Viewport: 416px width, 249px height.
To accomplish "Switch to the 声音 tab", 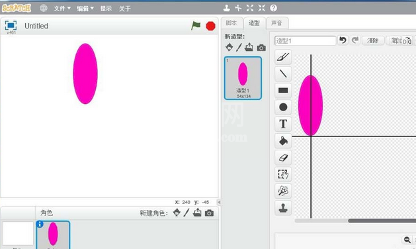I will [276, 23].
